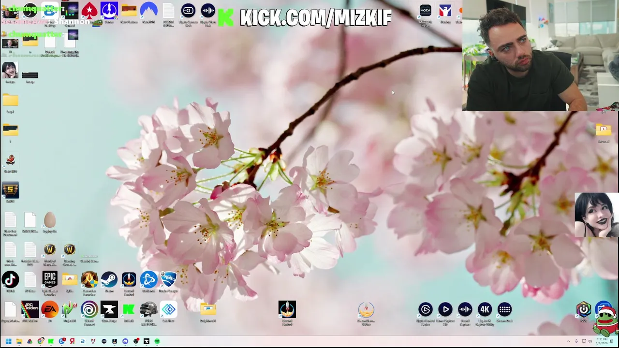The height and width of the screenshot is (348, 619).
Task: Open the Elgato Control Center shortcut
Action: pos(426,309)
